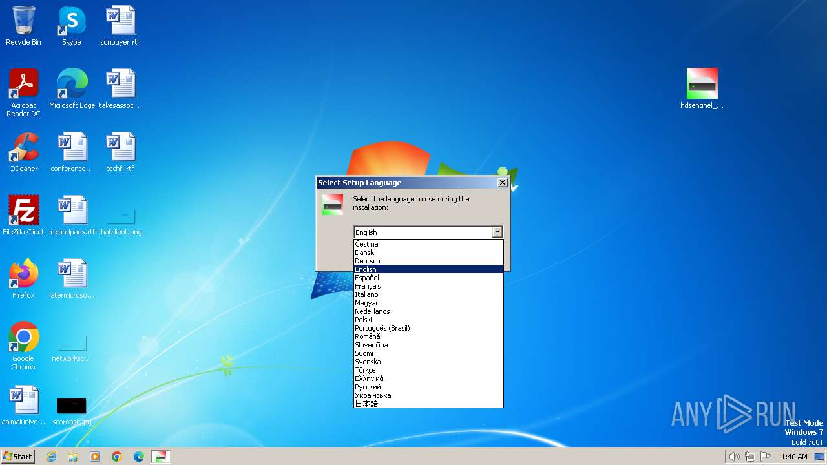Open the Recycle Bin desktop icon

(x=23, y=26)
